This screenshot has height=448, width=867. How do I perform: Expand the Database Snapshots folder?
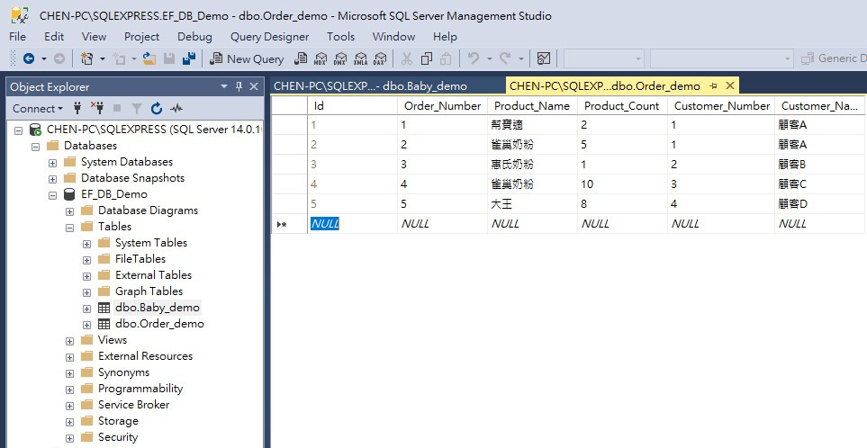coord(52,178)
